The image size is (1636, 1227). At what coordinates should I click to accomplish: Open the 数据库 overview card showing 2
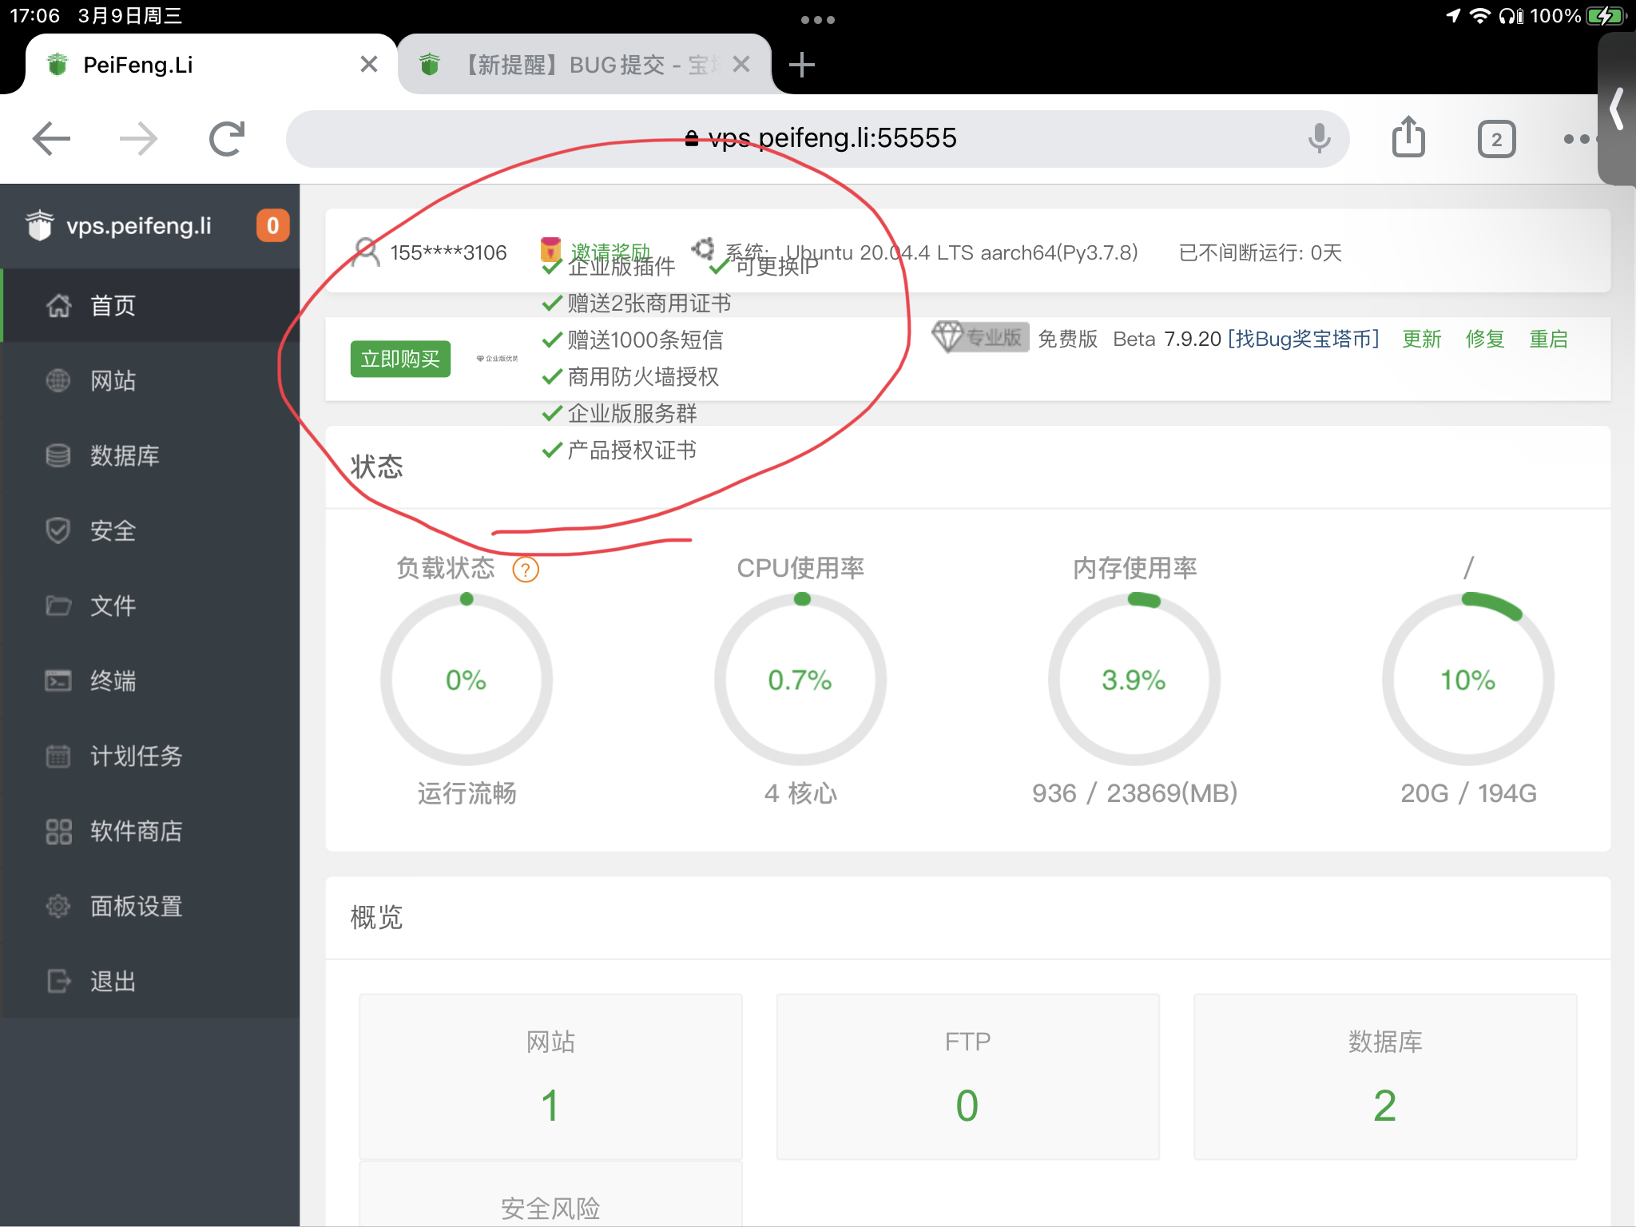point(1385,1076)
